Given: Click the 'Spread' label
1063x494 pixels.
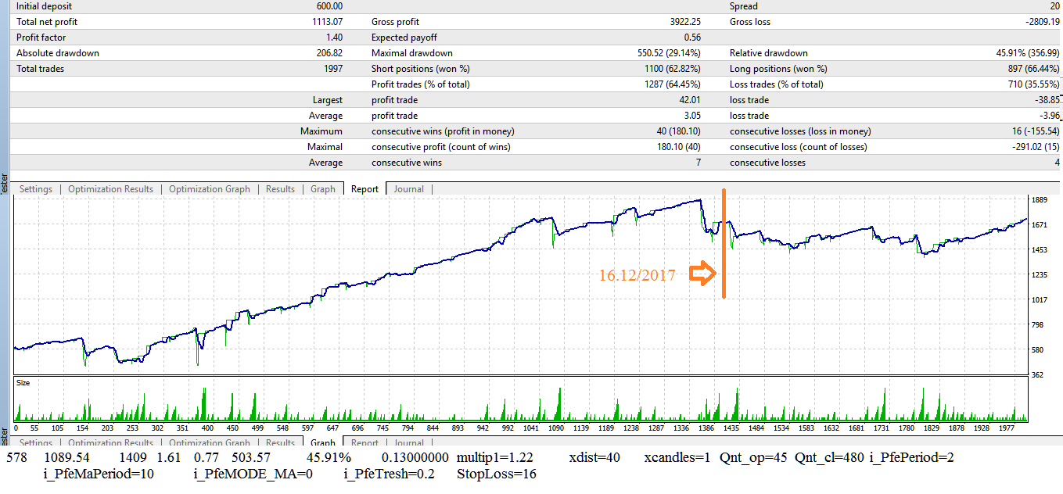Looking at the screenshot, I should [744, 6].
